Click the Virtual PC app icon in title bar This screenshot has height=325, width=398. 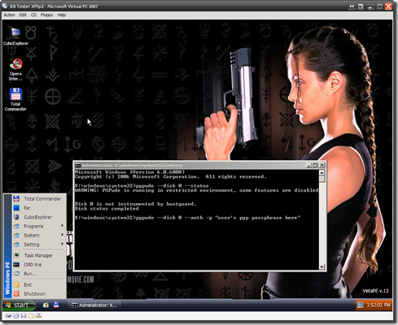pyautogui.click(x=5, y=6)
